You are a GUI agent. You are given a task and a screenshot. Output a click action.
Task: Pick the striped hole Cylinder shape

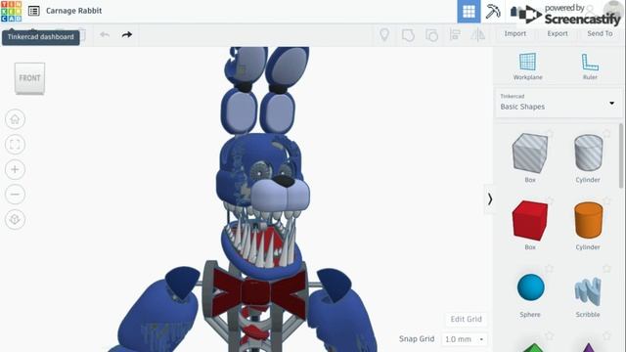(588, 153)
